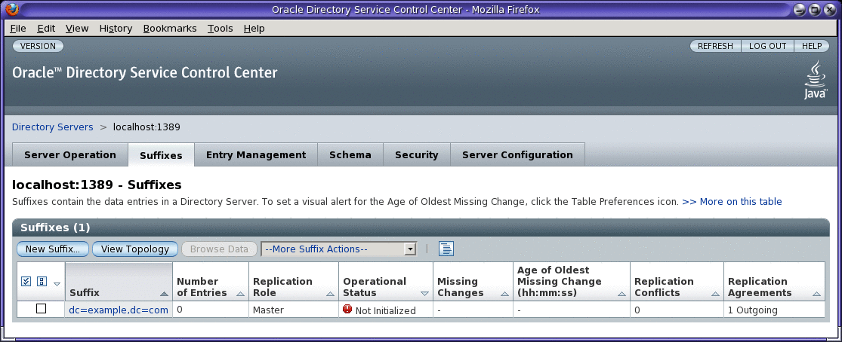This screenshot has width=842, height=342.
Task: Click the VERSION button
Action: 38,46
